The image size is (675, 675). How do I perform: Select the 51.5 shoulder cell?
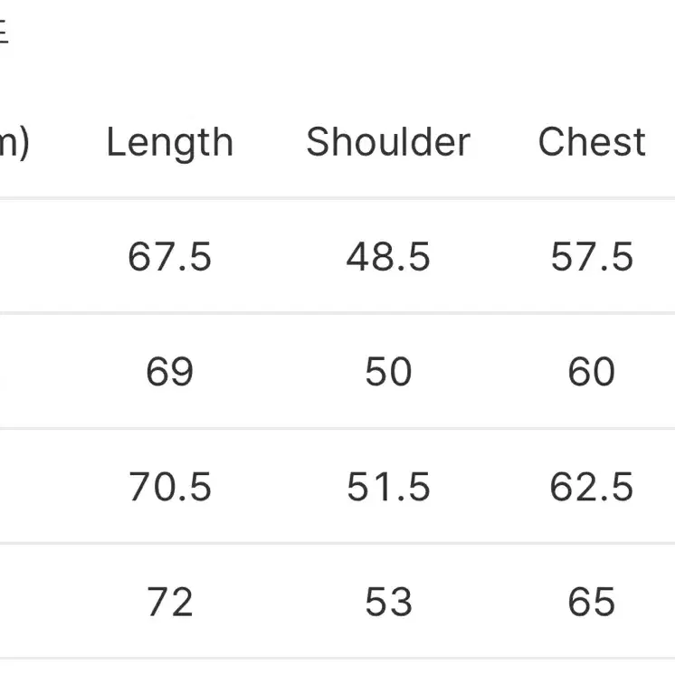coord(388,487)
